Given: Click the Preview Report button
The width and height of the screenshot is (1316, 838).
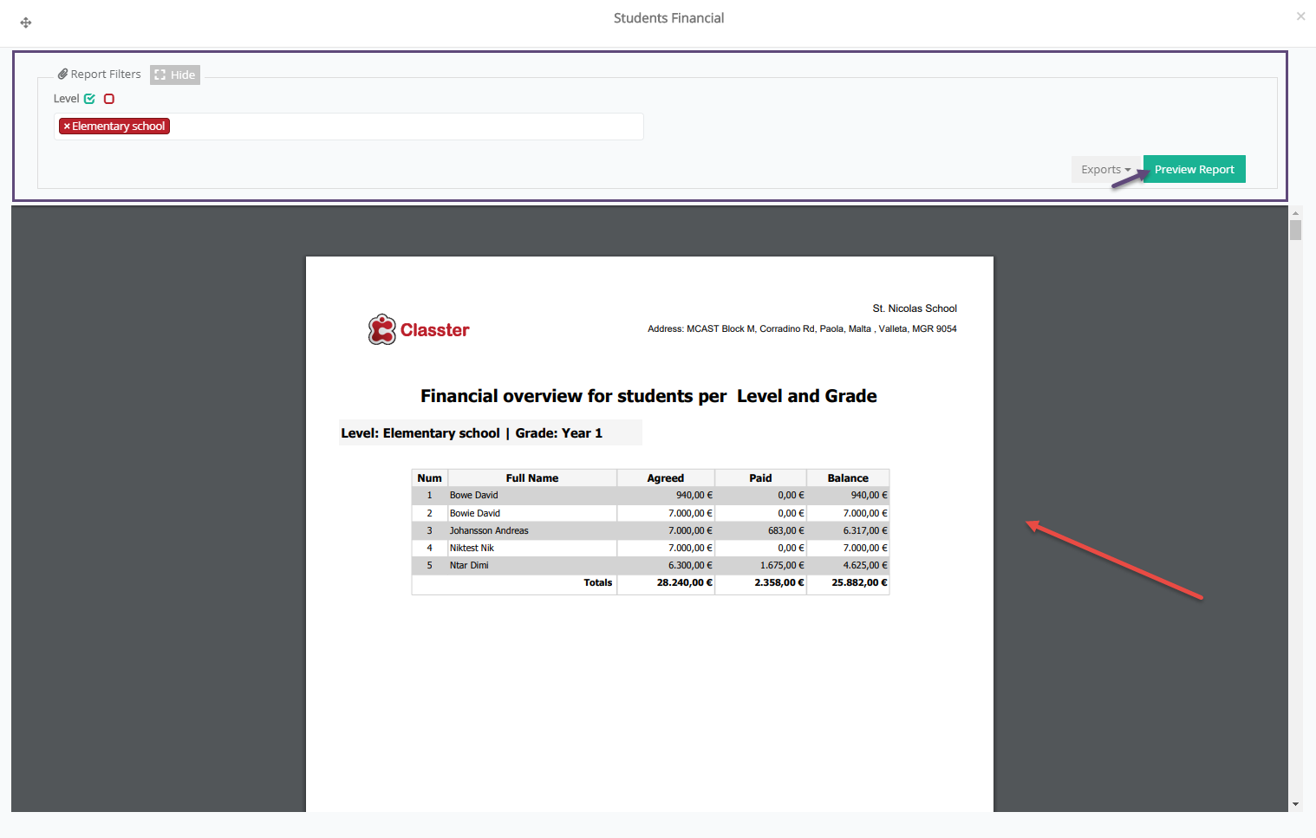Looking at the screenshot, I should click(1194, 169).
